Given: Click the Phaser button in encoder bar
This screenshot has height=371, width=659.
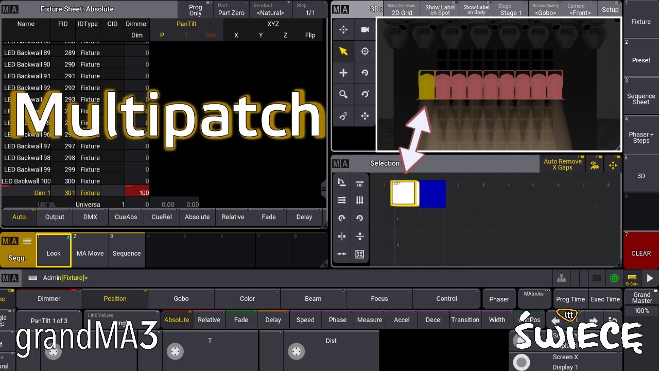Looking at the screenshot, I should coord(499,299).
